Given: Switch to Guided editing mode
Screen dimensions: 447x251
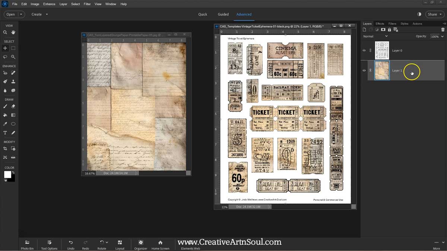Looking at the screenshot, I should point(223,15).
